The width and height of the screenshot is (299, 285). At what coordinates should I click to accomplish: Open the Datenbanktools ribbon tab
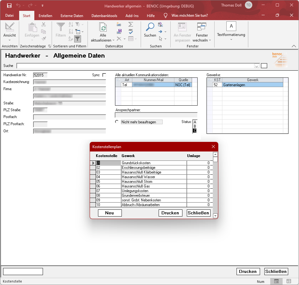point(104,16)
